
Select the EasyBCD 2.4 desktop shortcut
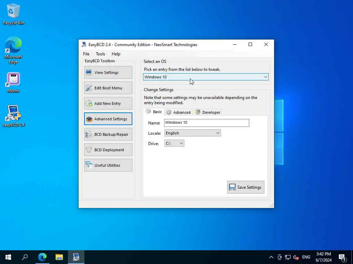pos(13,116)
